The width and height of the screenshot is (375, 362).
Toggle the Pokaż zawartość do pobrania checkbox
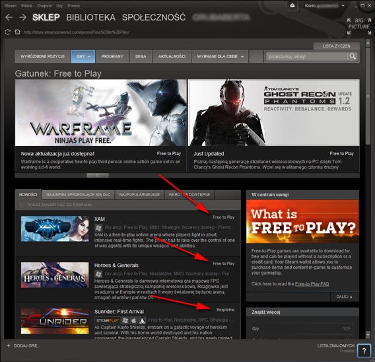coord(22,205)
